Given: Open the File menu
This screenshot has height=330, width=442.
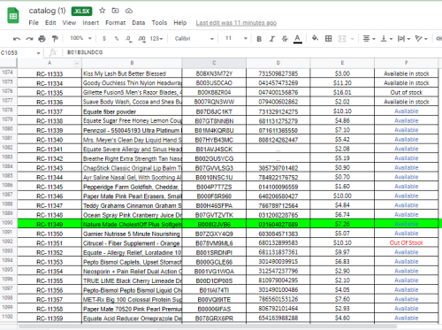Looking at the screenshot, I should pyautogui.click(x=34, y=23).
